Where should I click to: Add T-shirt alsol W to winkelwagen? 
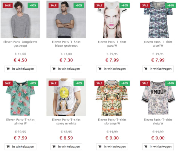[x=158, y=69]
